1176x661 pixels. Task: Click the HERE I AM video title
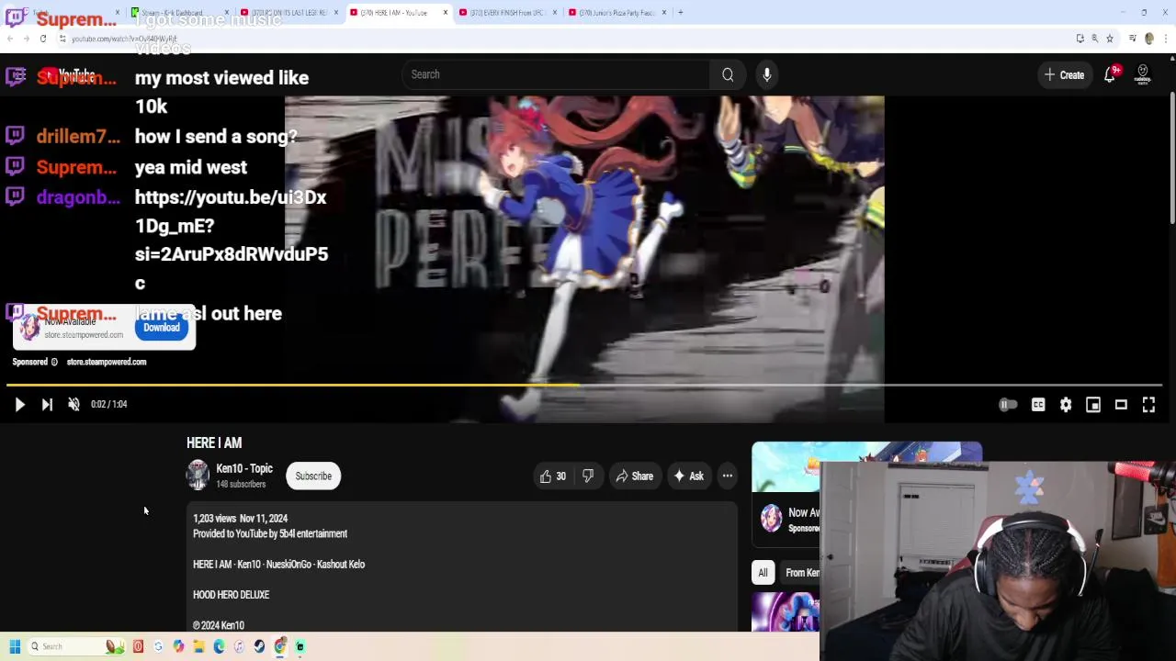(214, 443)
